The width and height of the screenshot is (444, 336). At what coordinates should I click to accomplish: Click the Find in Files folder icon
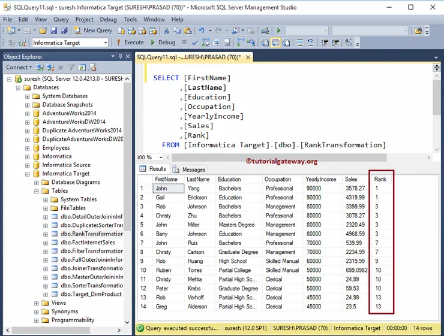(418, 31)
